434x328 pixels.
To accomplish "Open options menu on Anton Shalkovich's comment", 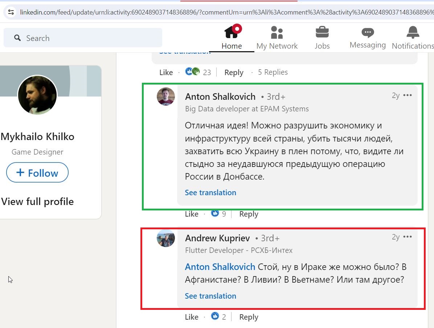I will click(408, 95).
